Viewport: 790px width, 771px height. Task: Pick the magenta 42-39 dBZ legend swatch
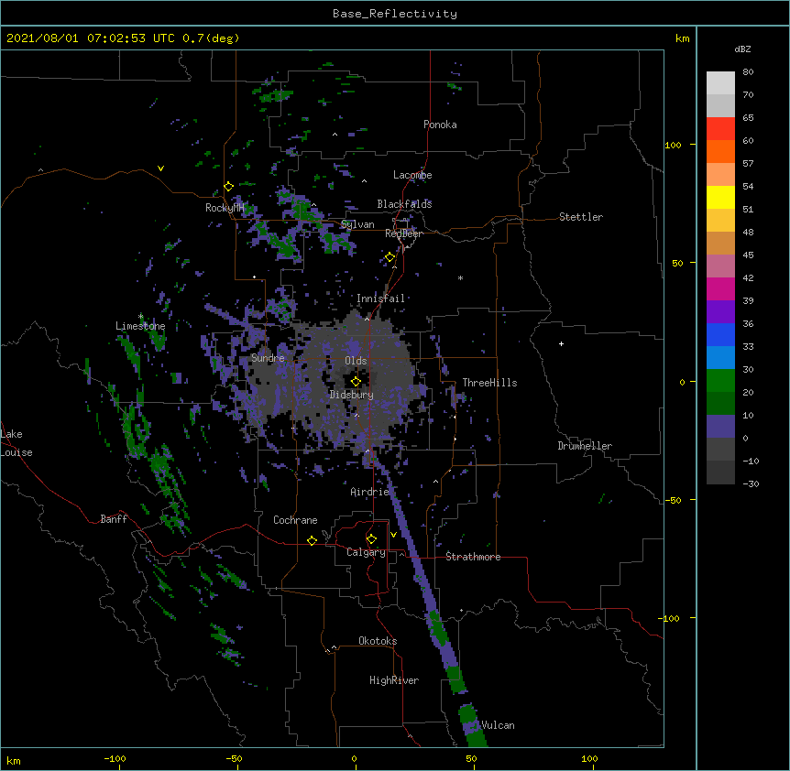point(720,288)
